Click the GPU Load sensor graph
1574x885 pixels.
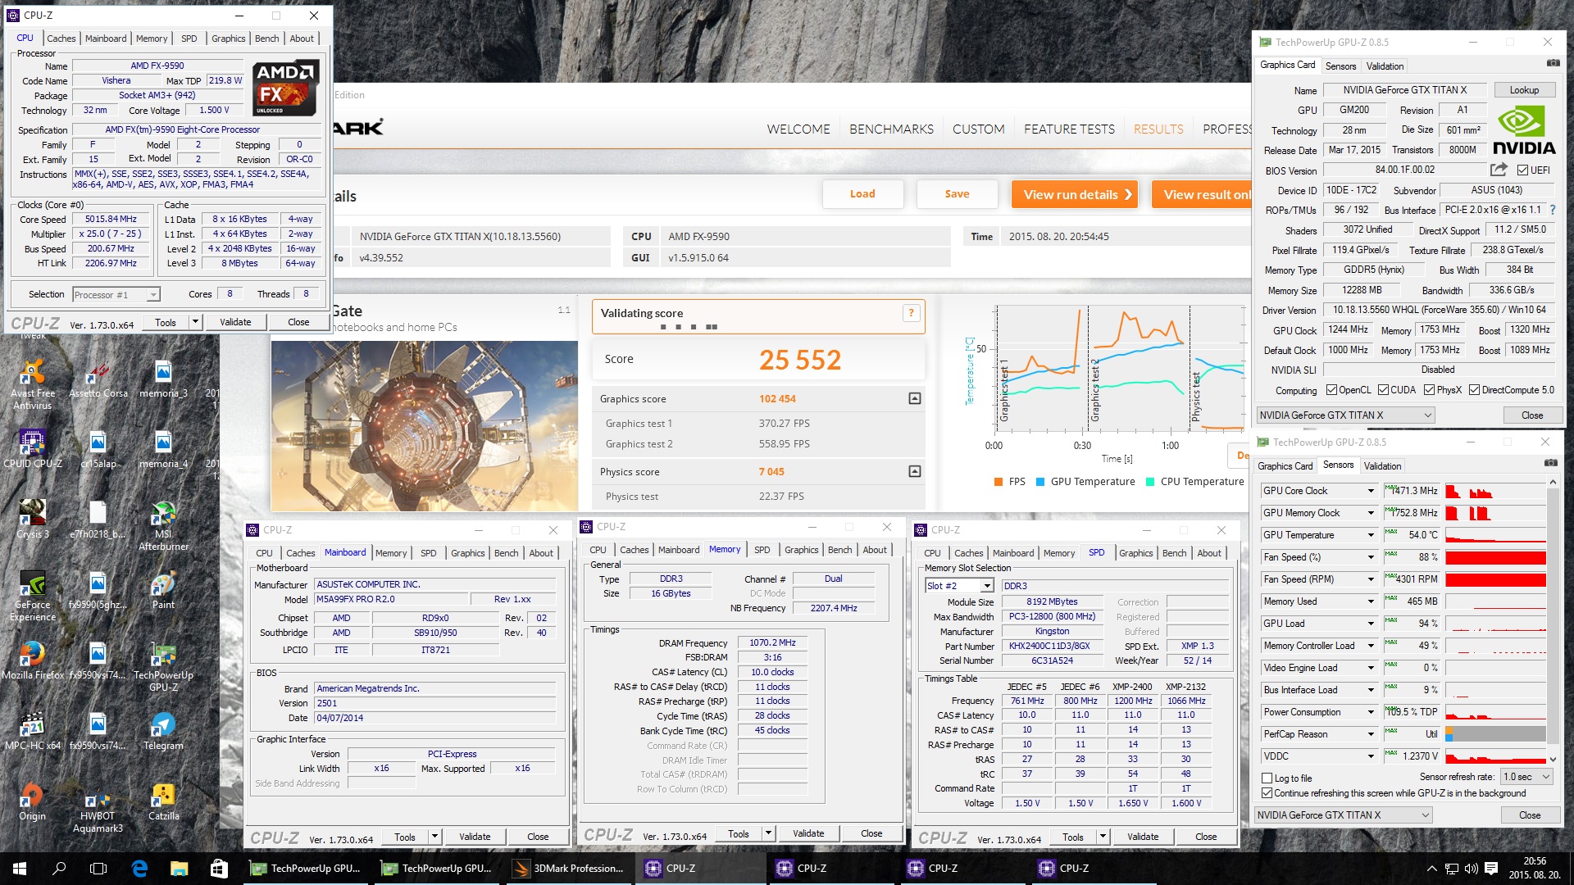tap(1495, 624)
